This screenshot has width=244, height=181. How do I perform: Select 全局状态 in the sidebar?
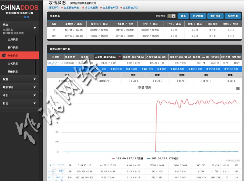click(13, 39)
